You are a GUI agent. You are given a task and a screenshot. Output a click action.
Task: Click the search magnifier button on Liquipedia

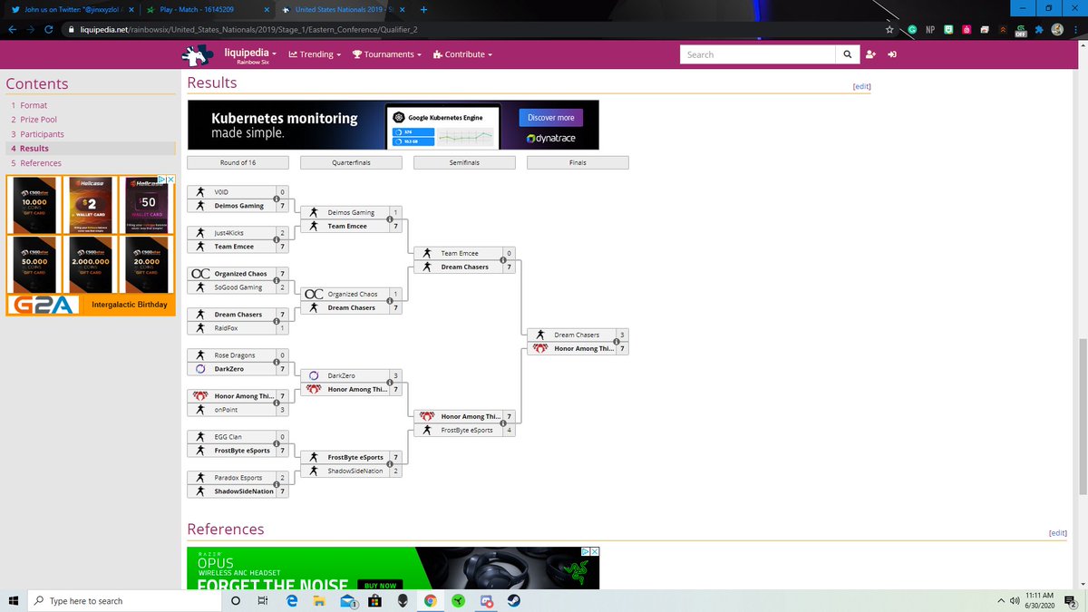click(x=847, y=54)
